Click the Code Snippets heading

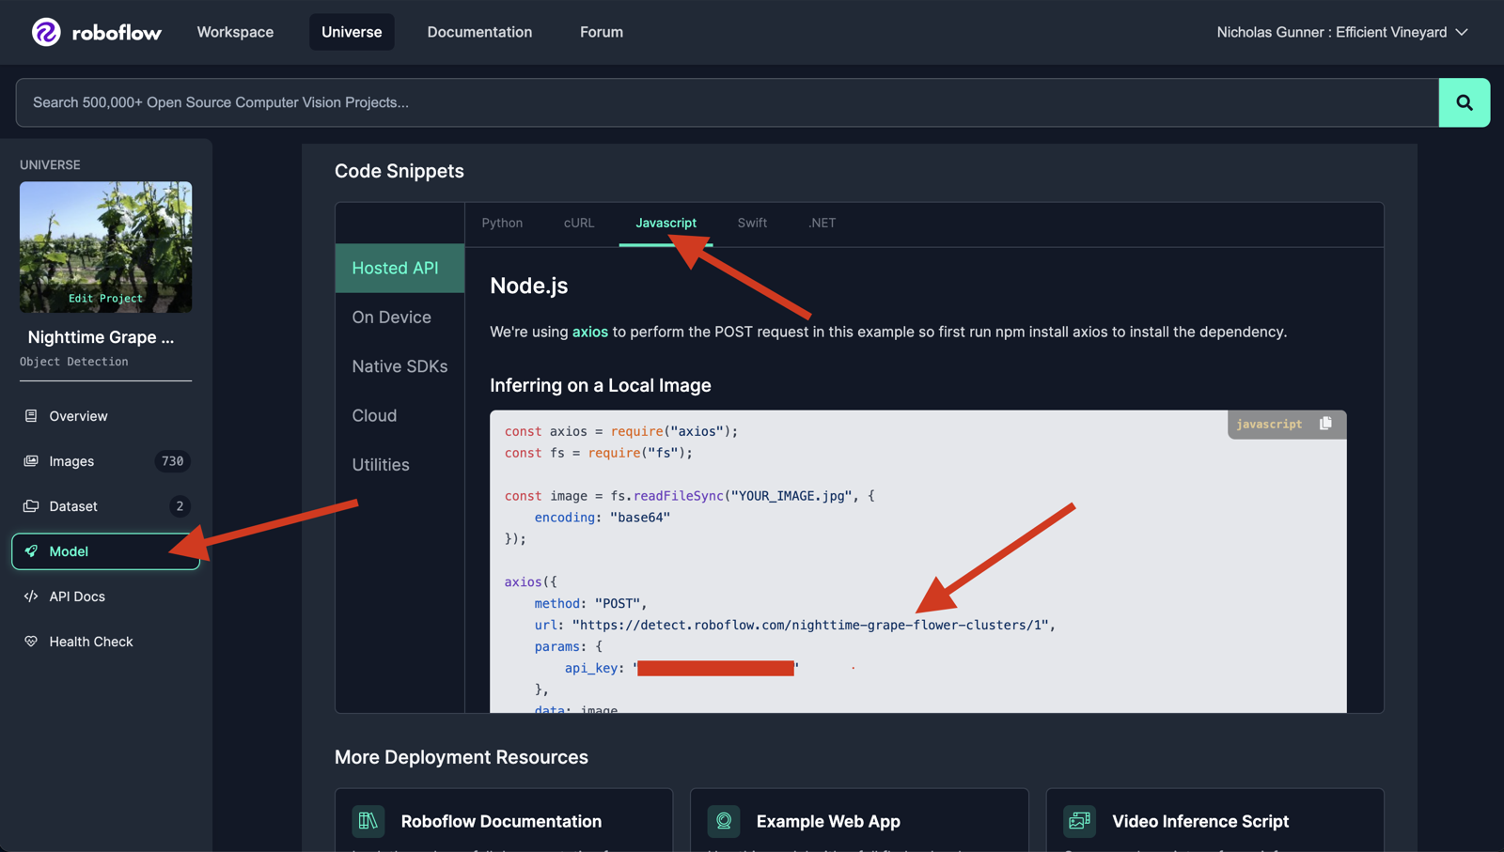[x=399, y=171]
